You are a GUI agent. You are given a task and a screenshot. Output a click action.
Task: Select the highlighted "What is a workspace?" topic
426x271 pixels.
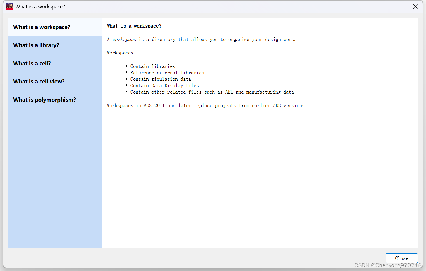42,27
